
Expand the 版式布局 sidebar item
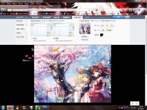pyautogui.click(x=21, y=21)
